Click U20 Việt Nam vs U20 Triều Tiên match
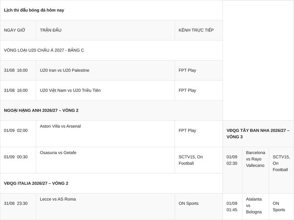 (70, 90)
